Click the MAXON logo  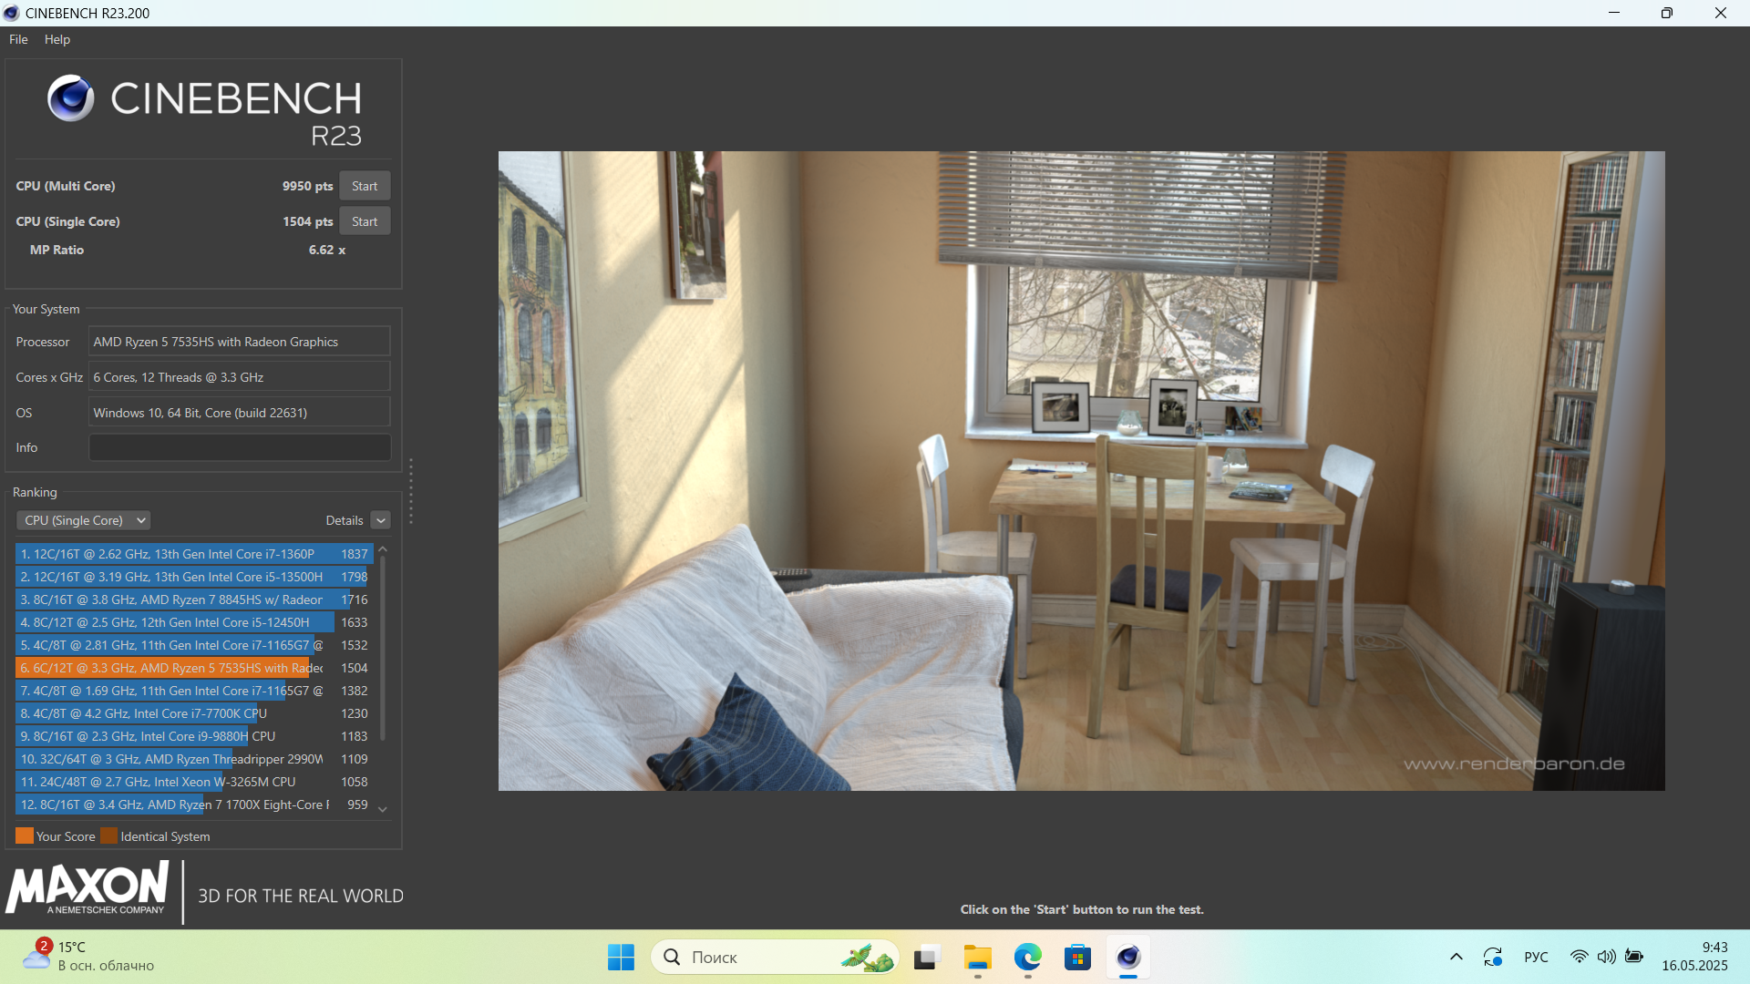pyautogui.click(x=87, y=888)
